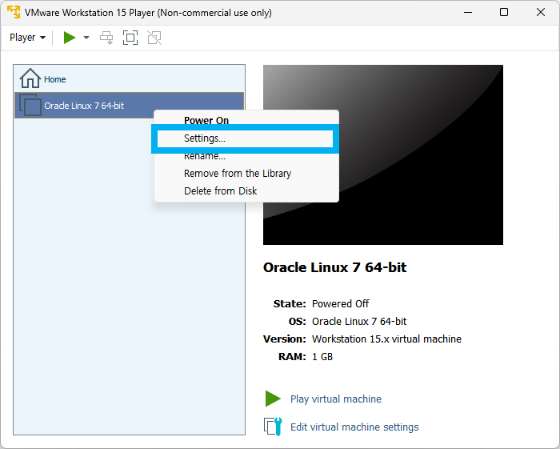Choose Settings... from context menu
Viewport: 560px width, 449px height.
pos(245,138)
